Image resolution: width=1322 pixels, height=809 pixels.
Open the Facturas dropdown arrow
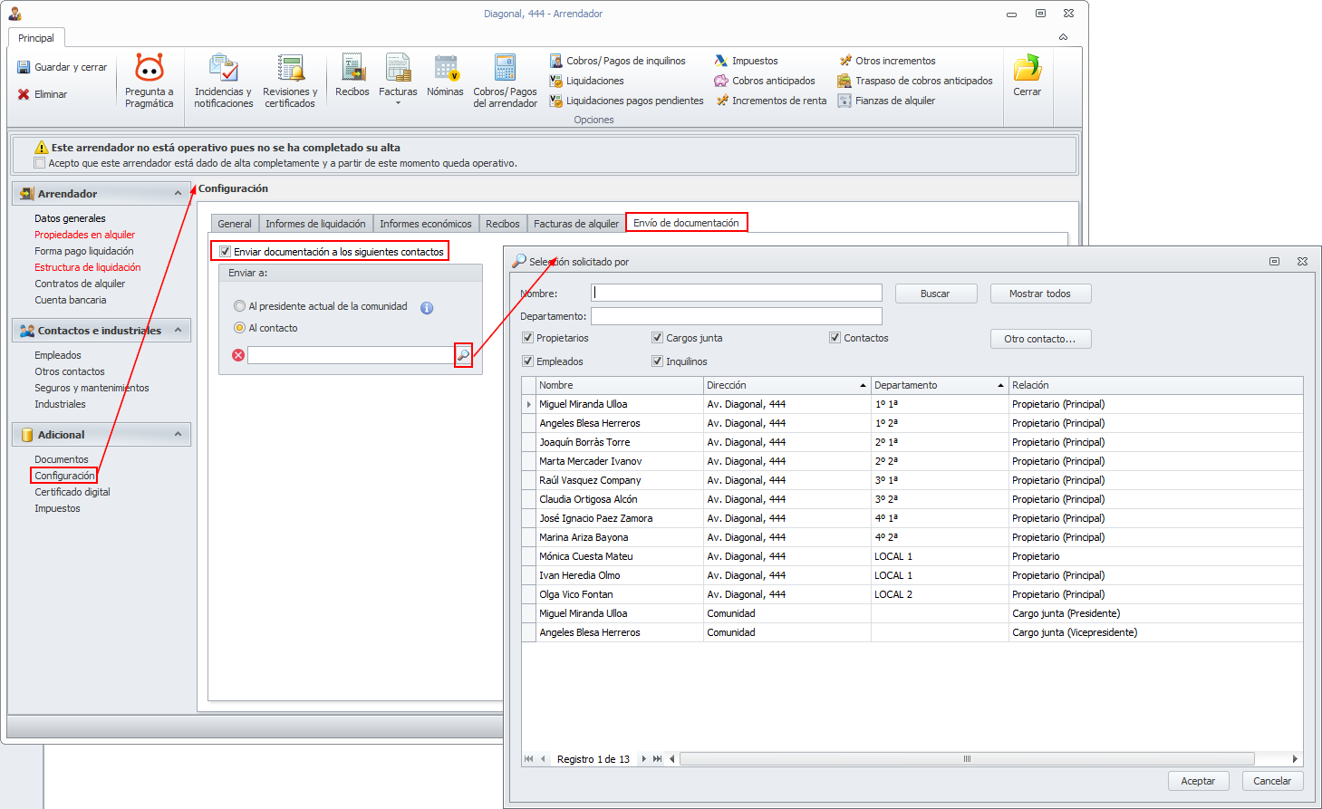398,103
